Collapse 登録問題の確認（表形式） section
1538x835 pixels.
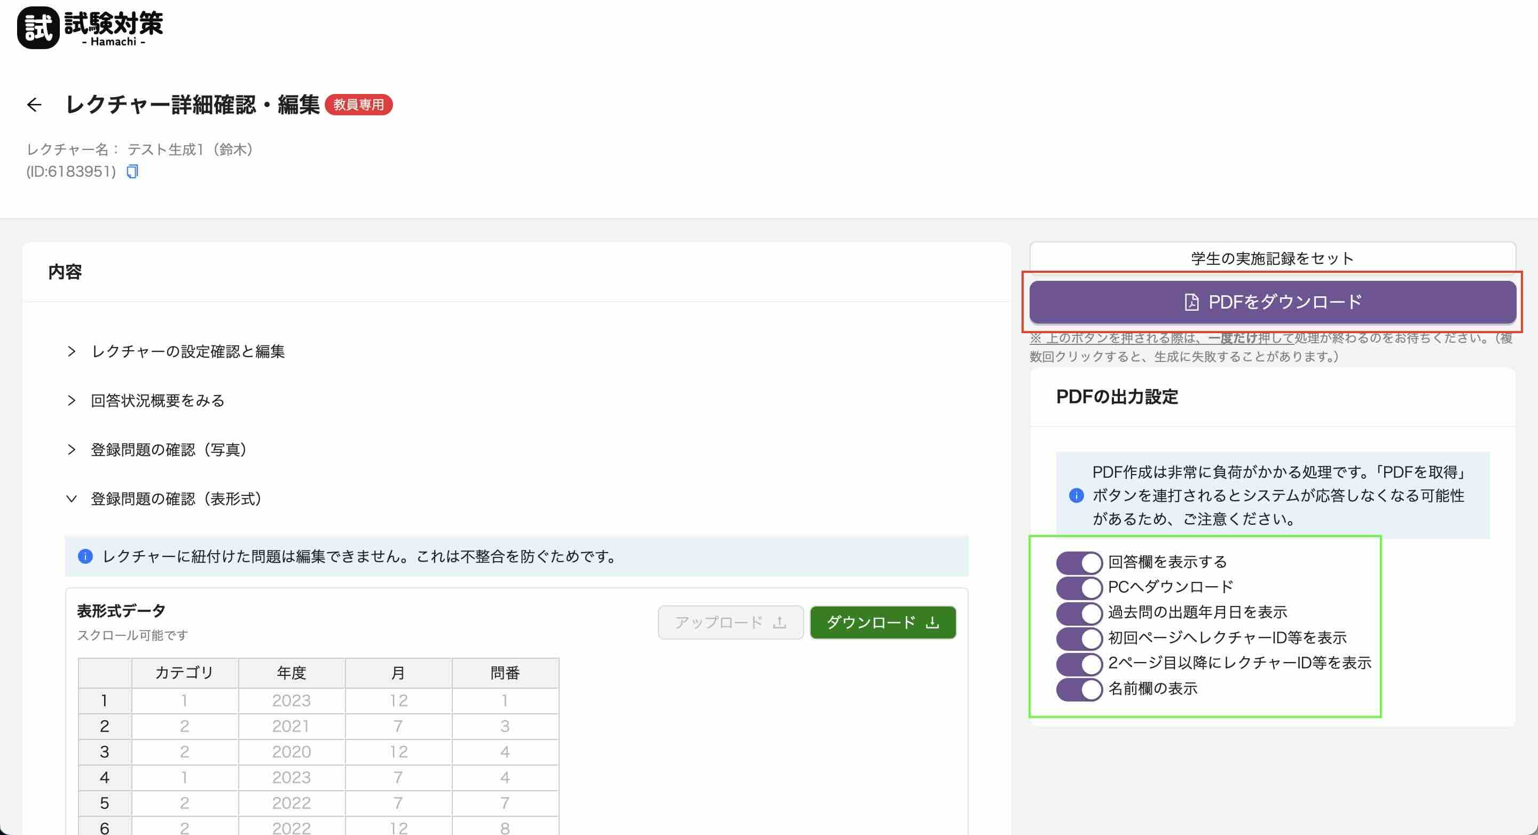pos(176,498)
